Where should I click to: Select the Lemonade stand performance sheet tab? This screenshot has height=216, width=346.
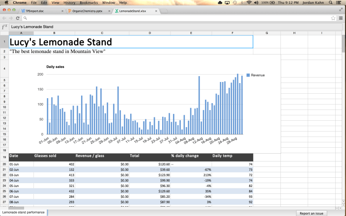pos(23,213)
